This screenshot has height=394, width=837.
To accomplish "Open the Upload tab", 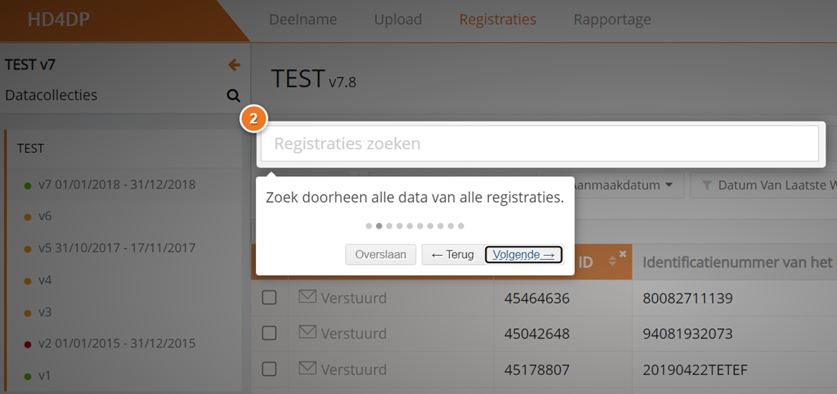I will click(398, 20).
